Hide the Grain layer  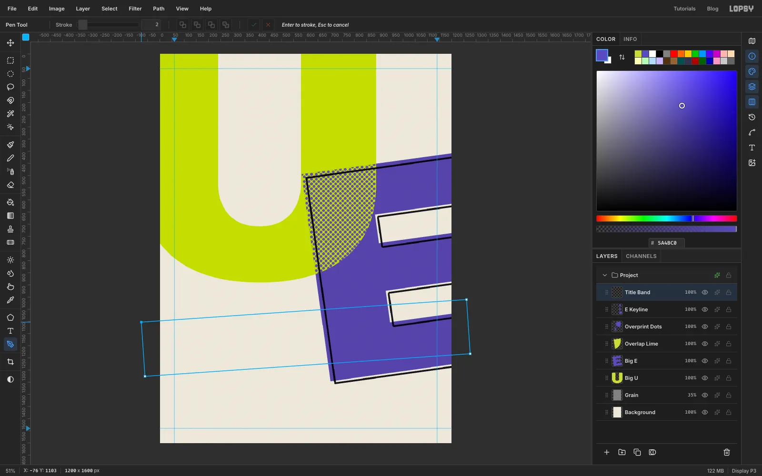point(705,395)
